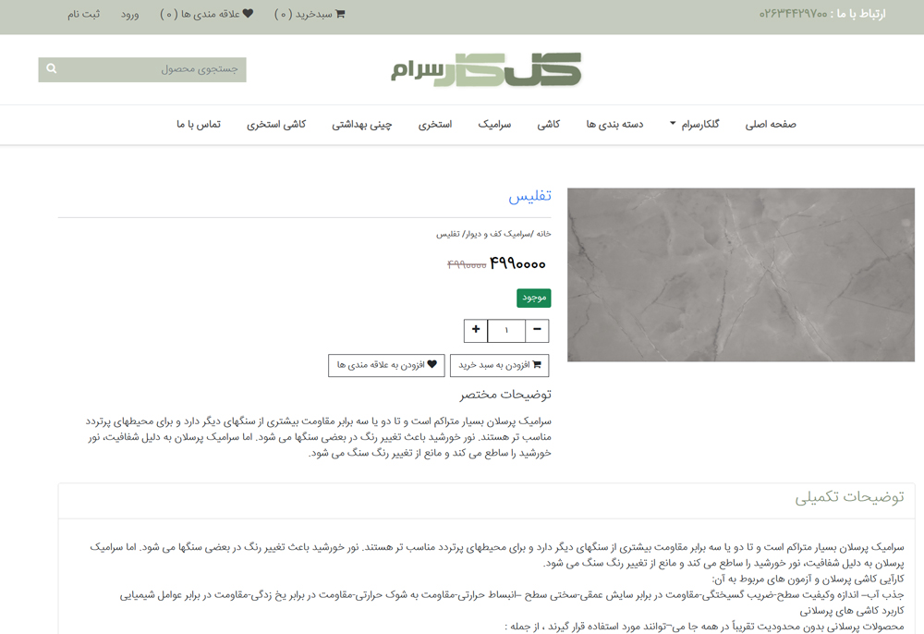Increase quantity with the plus button
Viewport: 924px width, 634px height.
[x=476, y=330]
